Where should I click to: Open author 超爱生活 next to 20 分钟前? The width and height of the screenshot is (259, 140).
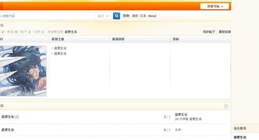coord(195,119)
